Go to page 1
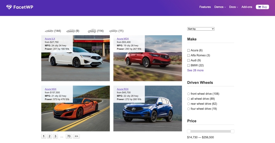Viewport: 275px width, 143px height. click(x=44, y=136)
